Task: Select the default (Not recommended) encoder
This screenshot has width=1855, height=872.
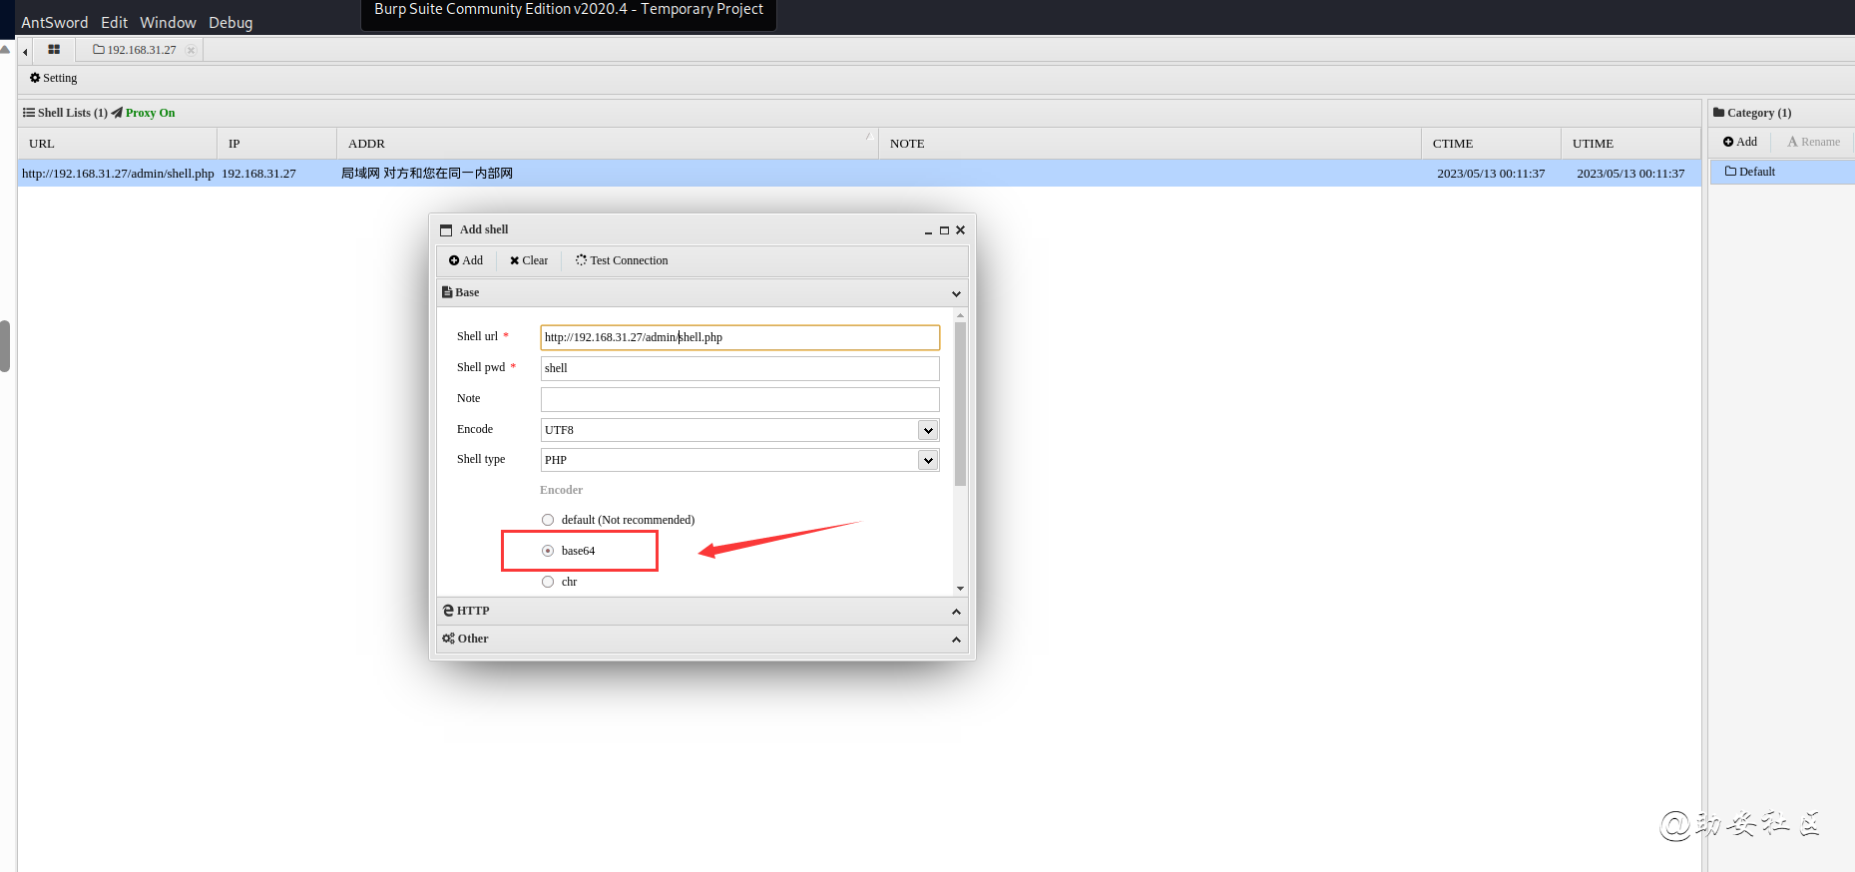Action: pyautogui.click(x=548, y=520)
